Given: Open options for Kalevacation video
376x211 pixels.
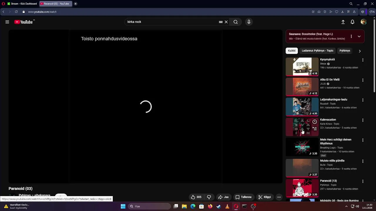Looking at the screenshot, I should [x=363, y=120].
